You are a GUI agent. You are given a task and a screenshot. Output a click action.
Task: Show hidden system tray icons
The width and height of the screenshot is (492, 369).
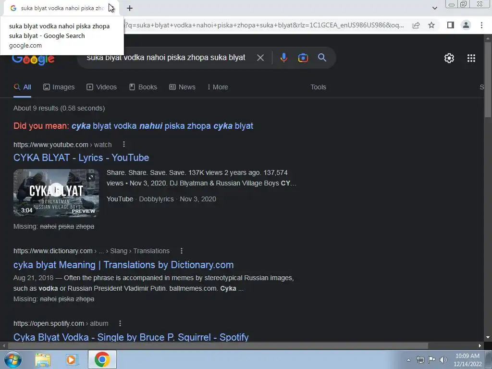coord(408,360)
